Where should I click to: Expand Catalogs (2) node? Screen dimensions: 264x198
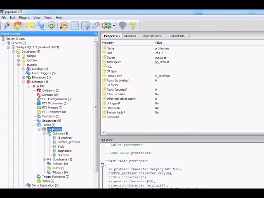(x=24, y=69)
